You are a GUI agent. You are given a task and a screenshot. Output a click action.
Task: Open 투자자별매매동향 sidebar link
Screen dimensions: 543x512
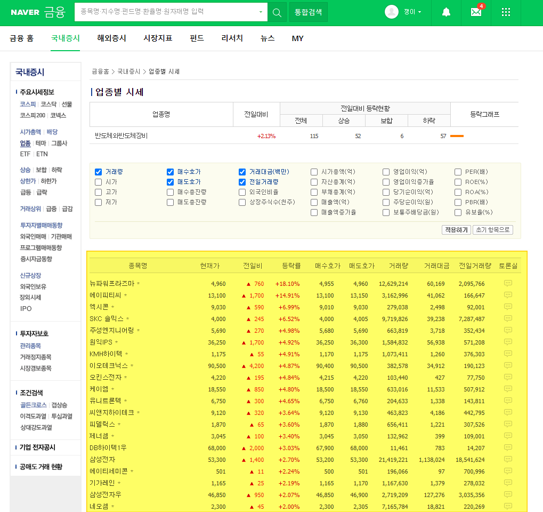tap(41, 225)
